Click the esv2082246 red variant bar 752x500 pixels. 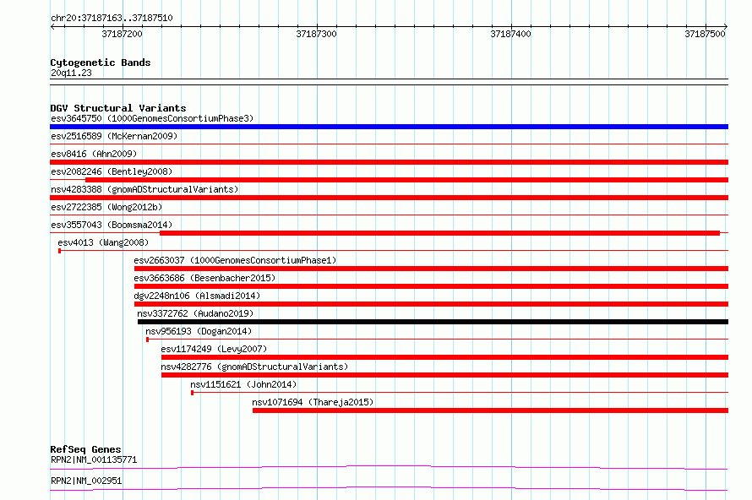(406, 180)
